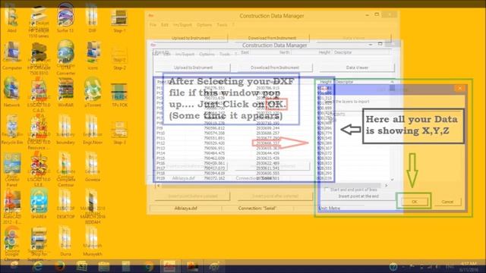Click the Data Viewer button in front window
Screen dimensions: 486x273
(357, 67)
